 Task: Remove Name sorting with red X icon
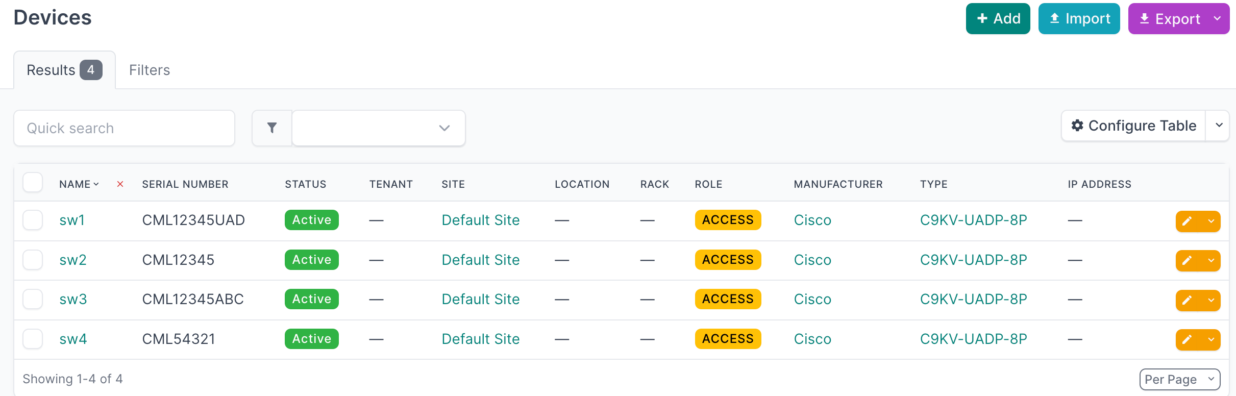120,184
